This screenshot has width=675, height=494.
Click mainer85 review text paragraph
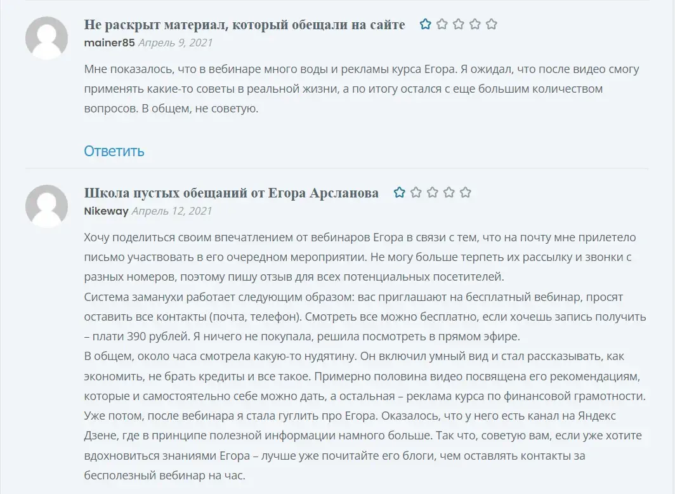362,89
